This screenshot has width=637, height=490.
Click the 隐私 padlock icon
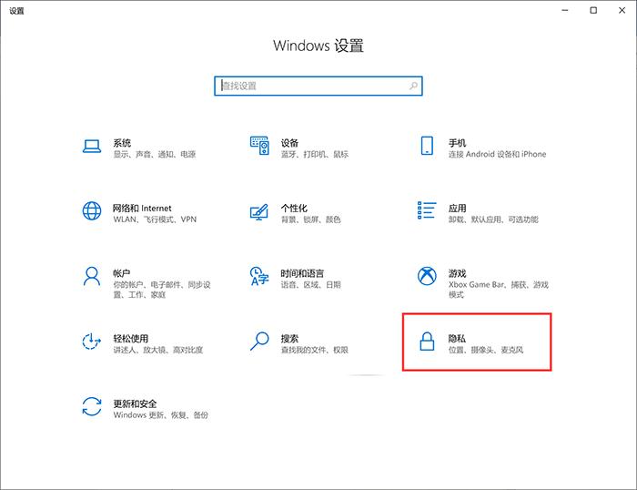point(427,342)
